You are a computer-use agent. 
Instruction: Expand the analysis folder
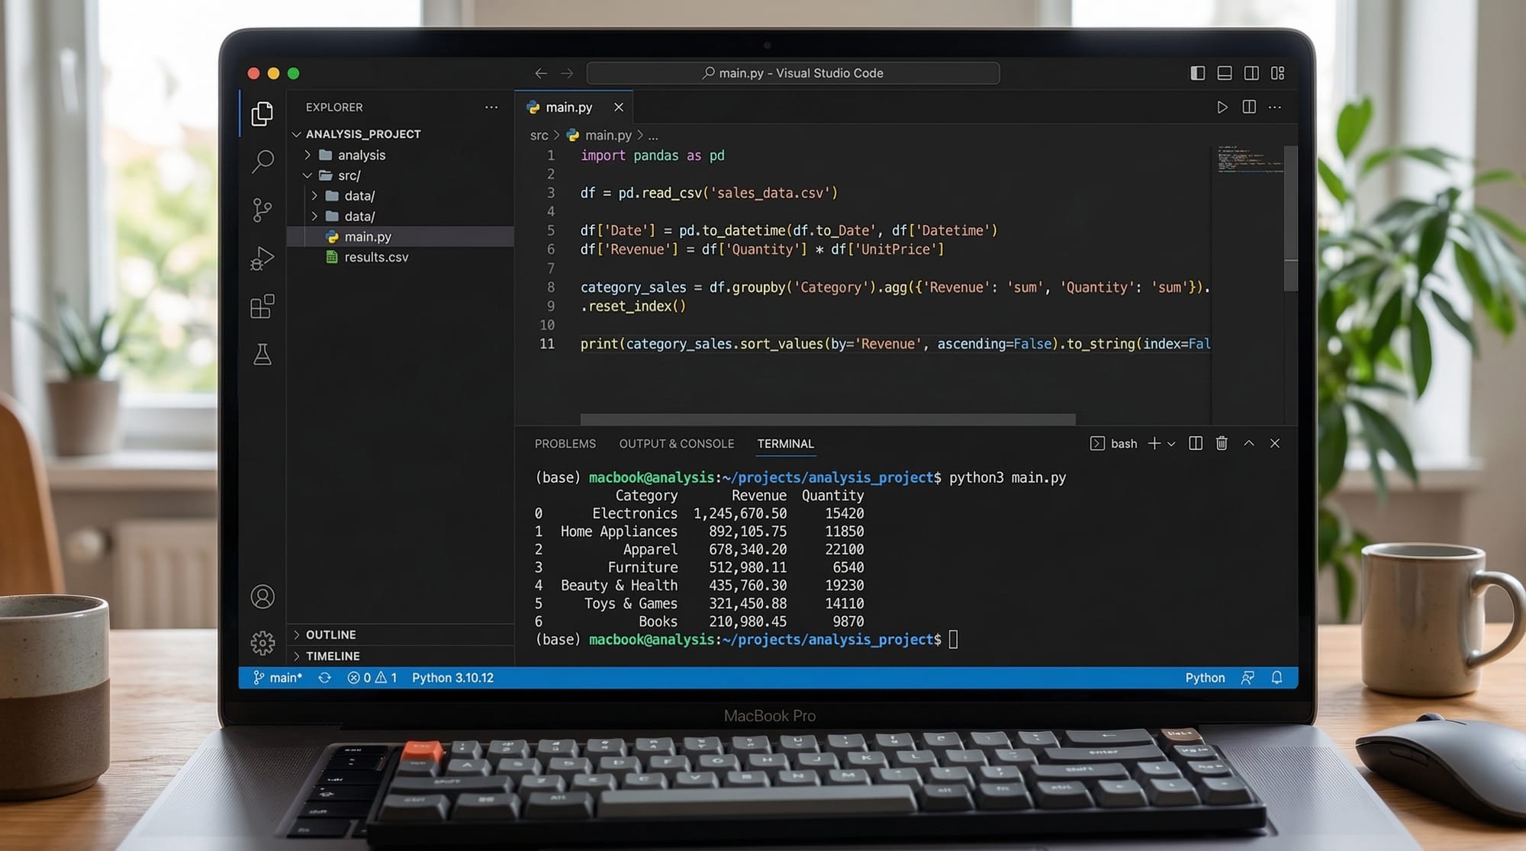tap(361, 155)
